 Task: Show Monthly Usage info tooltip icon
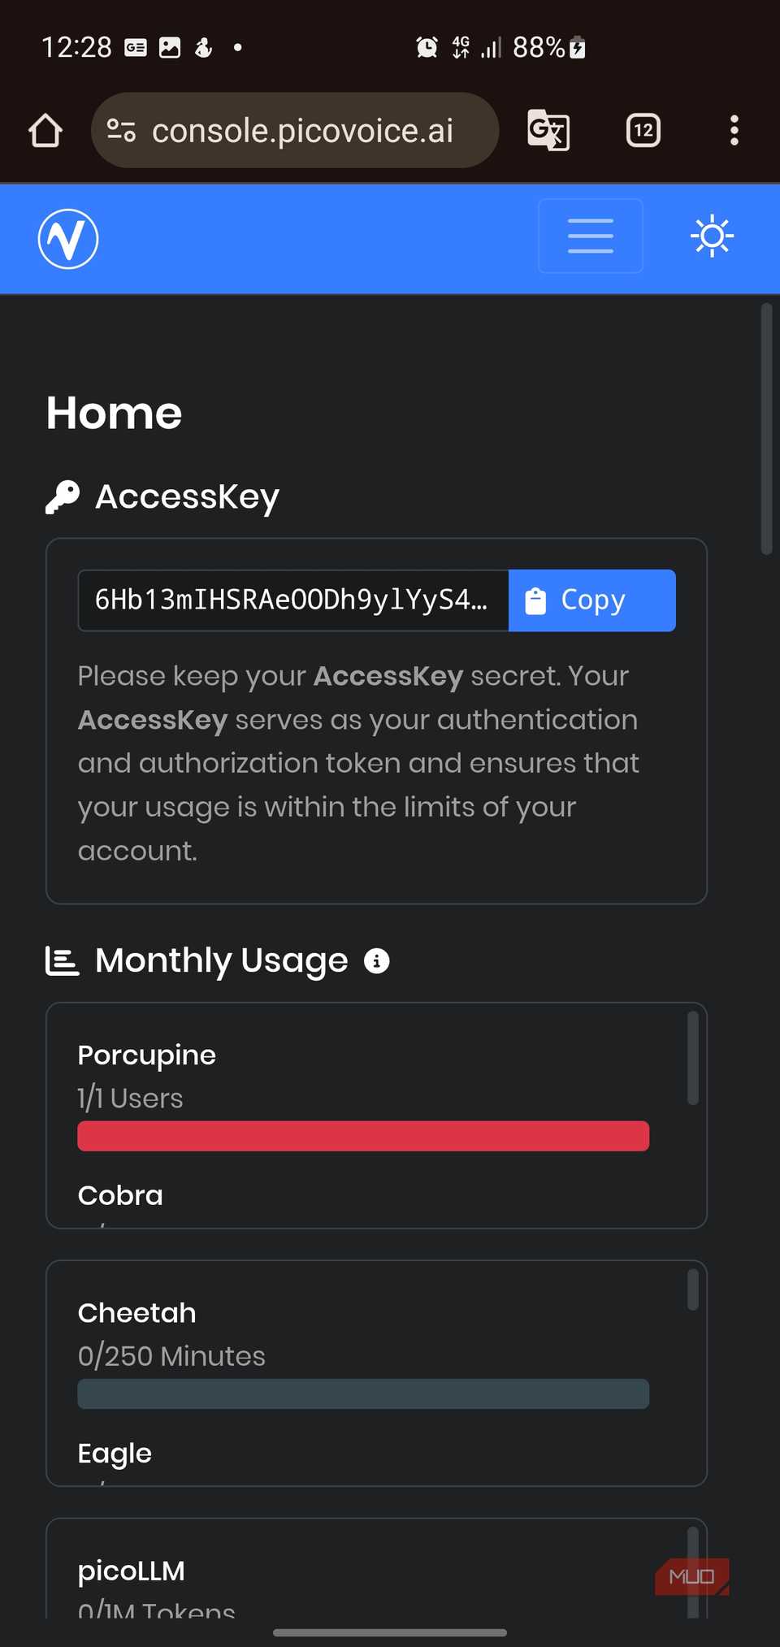click(377, 961)
